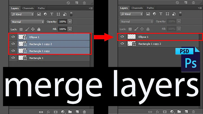
Task: Open Kind filter dropdown in right panel
Action: click(x=131, y=14)
